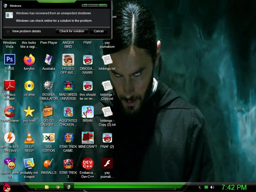Select the 'Porn Player' desktop label
Screen dimensions: 256x192
coord(49,42)
